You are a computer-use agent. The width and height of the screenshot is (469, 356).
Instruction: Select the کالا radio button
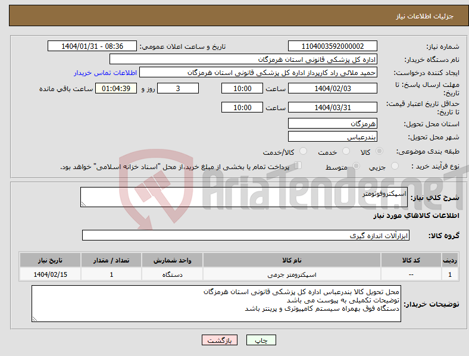click(x=379, y=151)
